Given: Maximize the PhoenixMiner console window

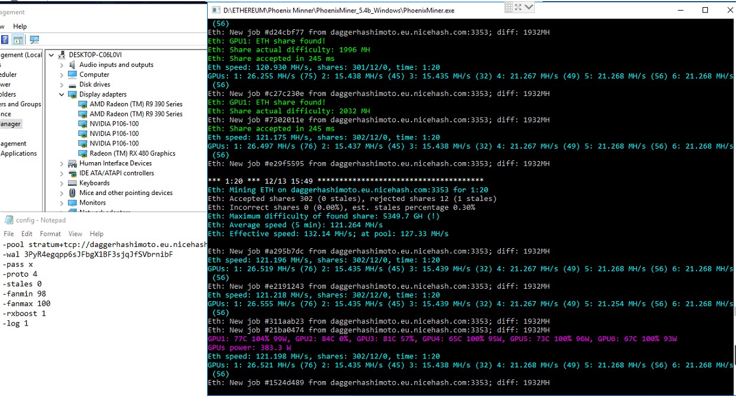Looking at the screenshot, I should point(705,10).
